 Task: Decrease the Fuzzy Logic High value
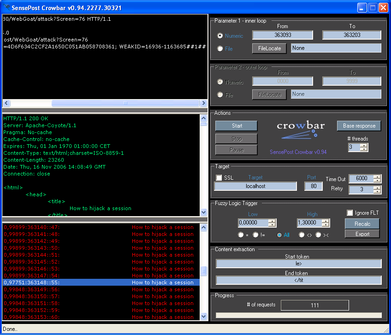(326, 225)
